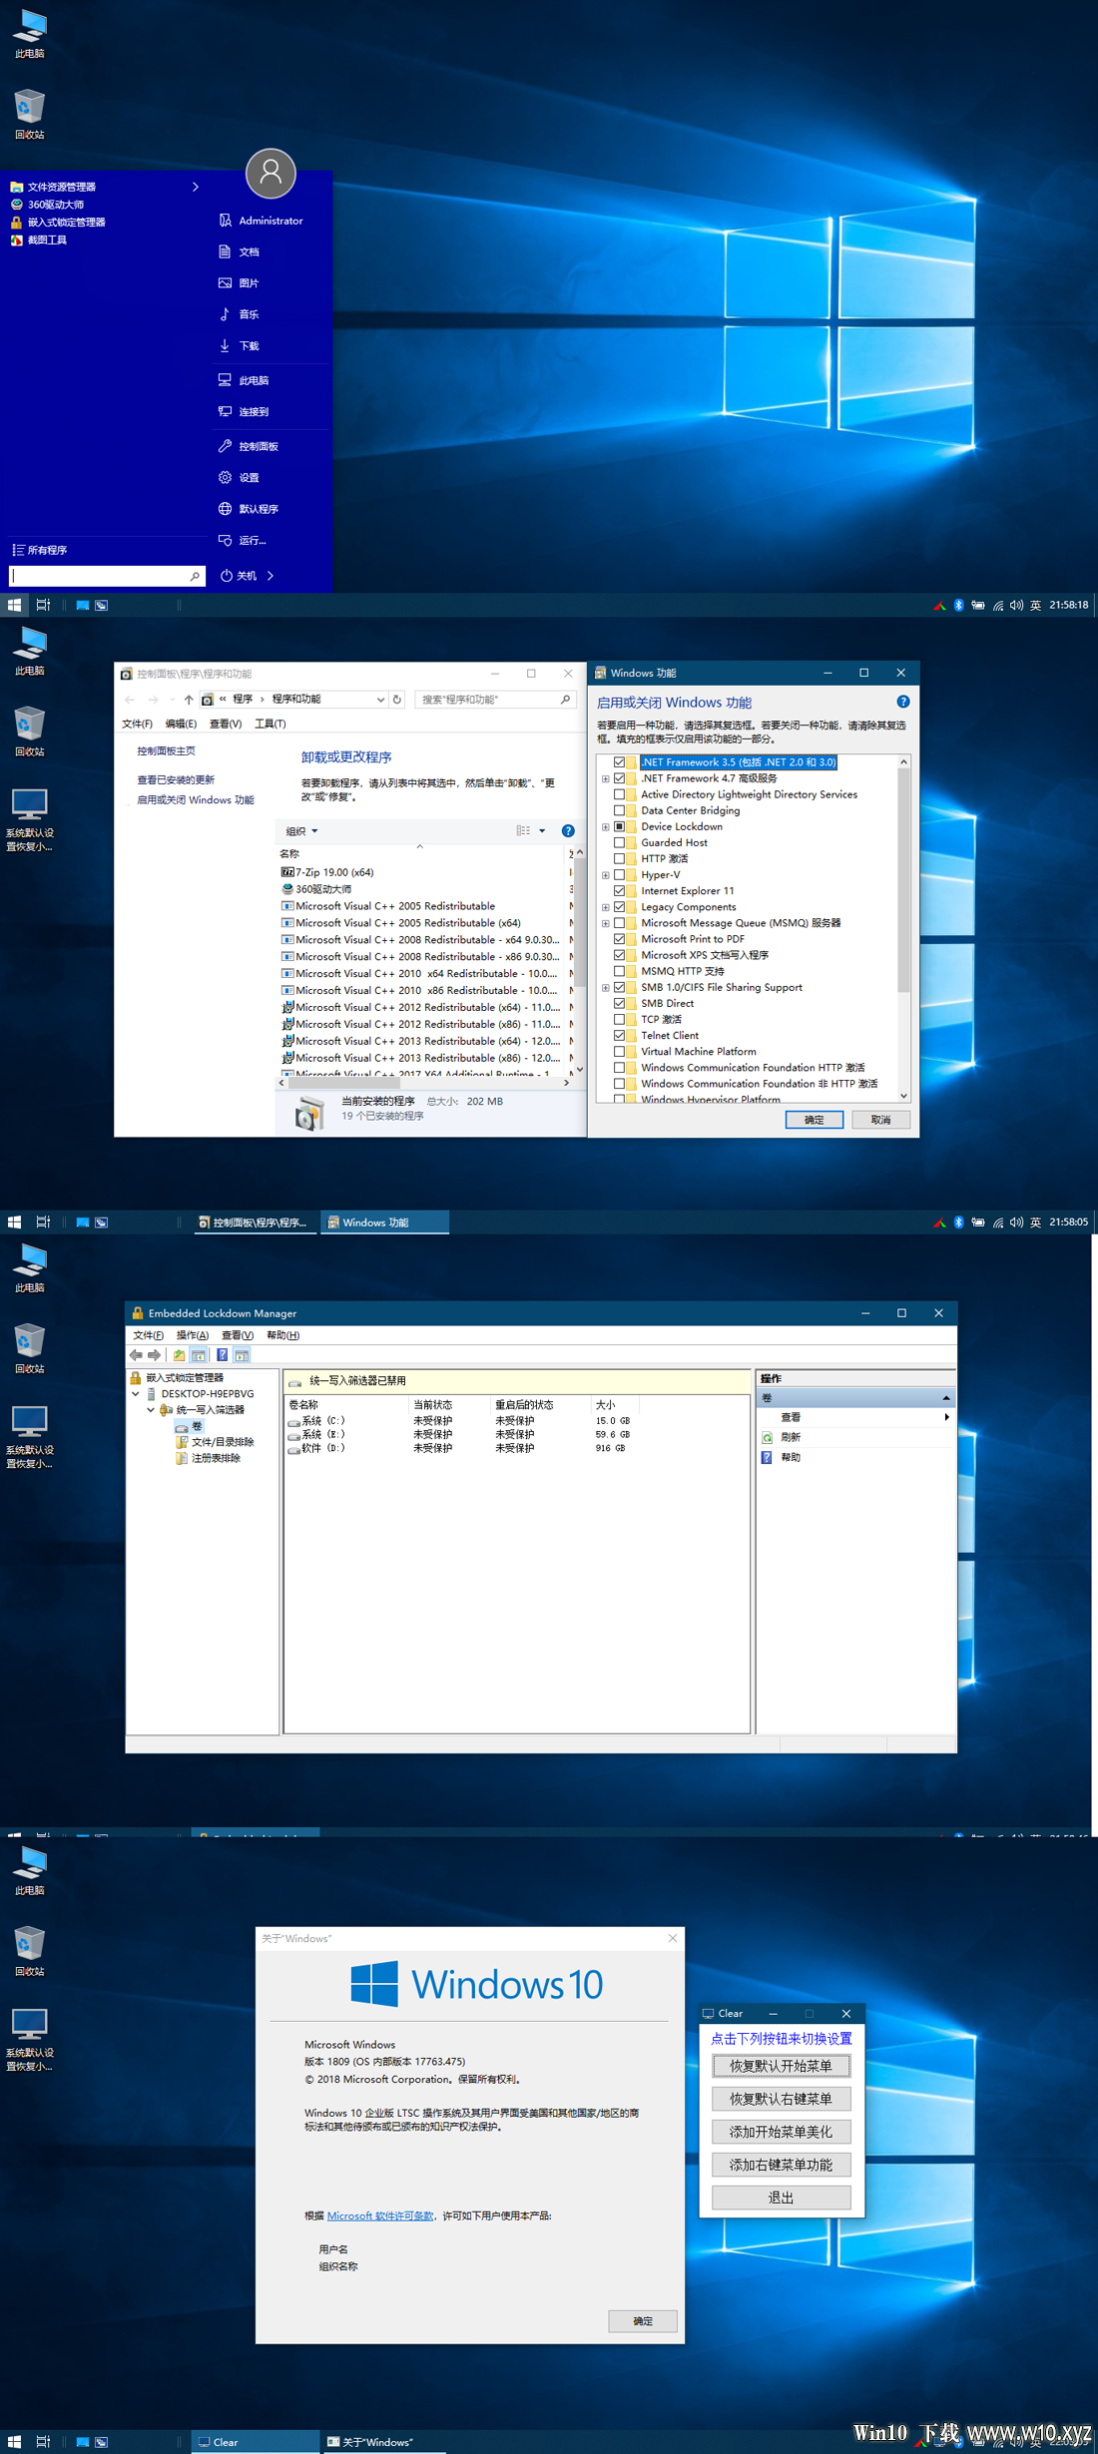This screenshot has width=1098, height=2454.
Task: Uncheck the Internet Explorer 11 checkbox
Action: 619,891
